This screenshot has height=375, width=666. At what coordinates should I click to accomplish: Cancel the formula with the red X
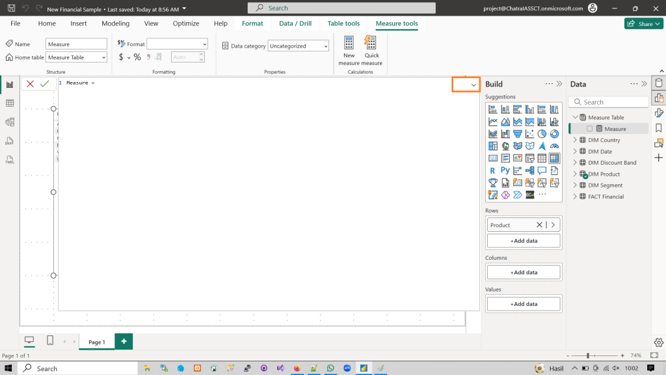[x=31, y=84]
